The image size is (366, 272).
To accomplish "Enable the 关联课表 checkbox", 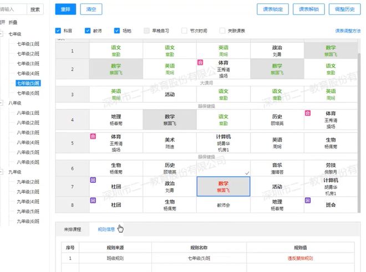I will coord(222,30).
